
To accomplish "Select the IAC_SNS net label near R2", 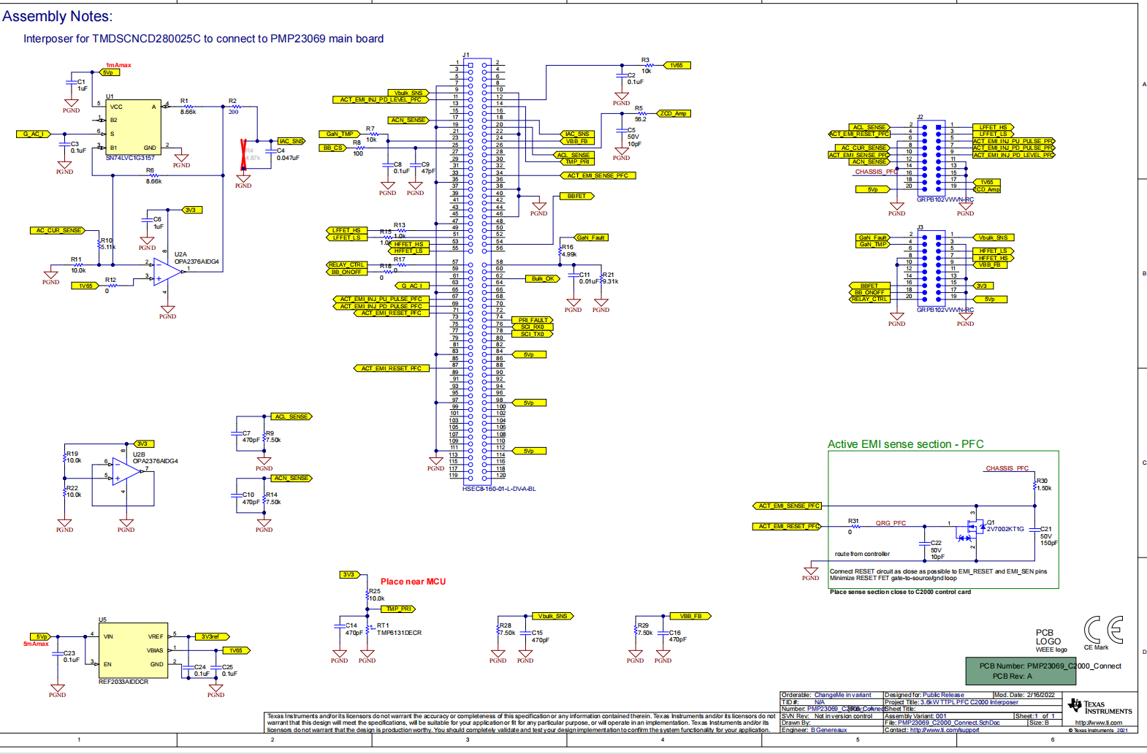I will (x=291, y=141).
